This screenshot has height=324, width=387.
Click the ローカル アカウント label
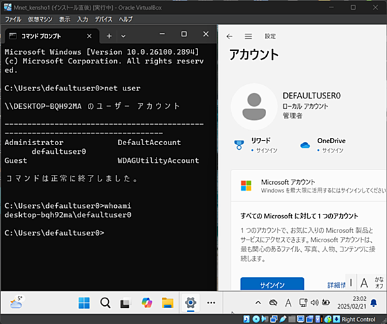(x=306, y=106)
